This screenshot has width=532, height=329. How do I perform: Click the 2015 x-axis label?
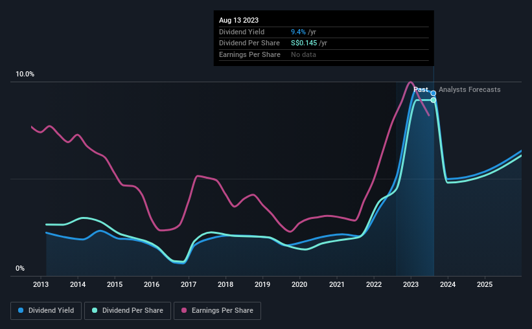point(115,284)
